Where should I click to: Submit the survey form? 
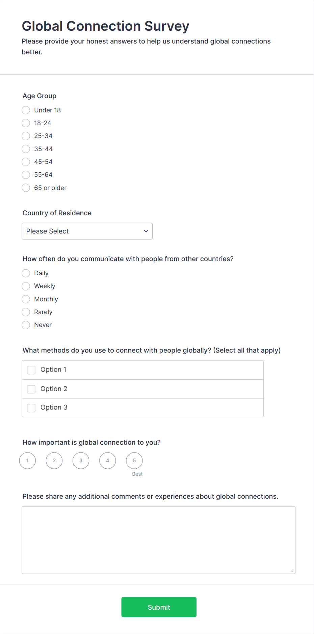(x=159, y=607)
